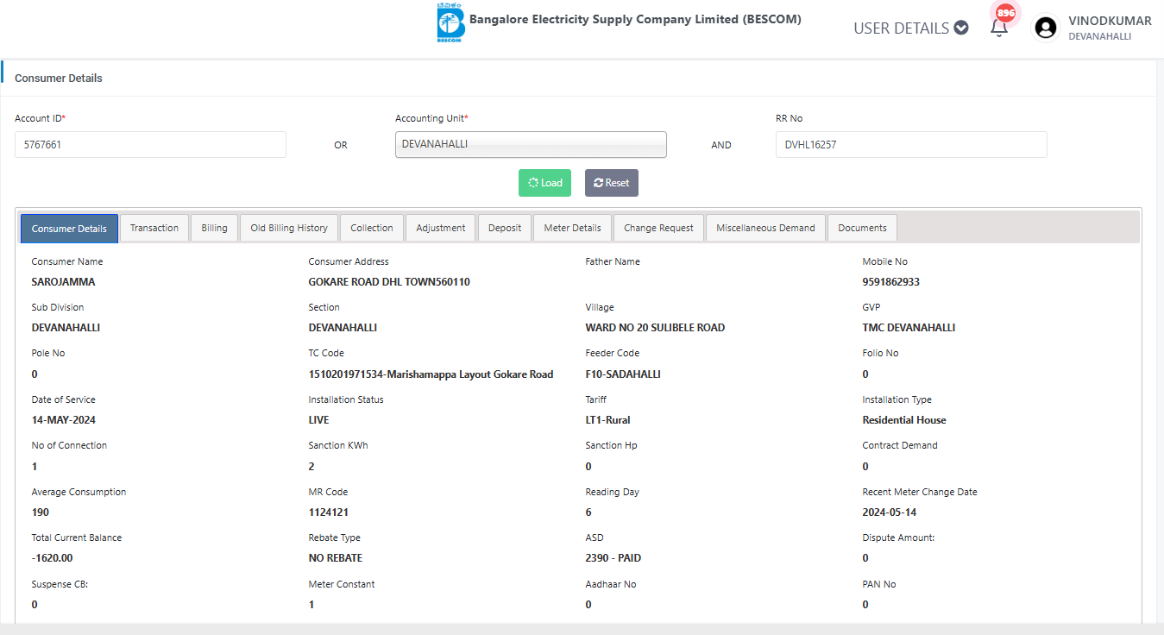Select the Consumer Details tab
Screen dimensions: 1164x635
pyautogui.click(x=69, y=229)
